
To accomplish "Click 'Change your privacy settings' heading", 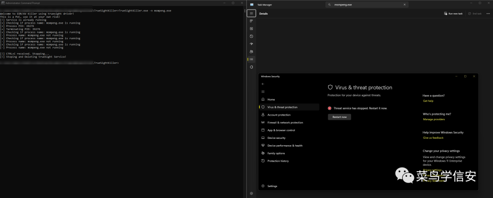I will point(441,151).
